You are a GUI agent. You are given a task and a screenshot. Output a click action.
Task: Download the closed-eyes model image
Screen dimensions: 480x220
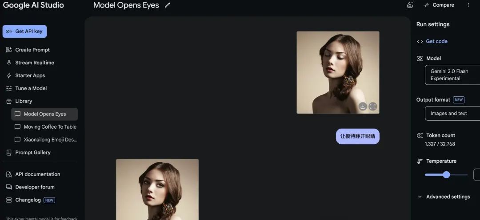363,106
